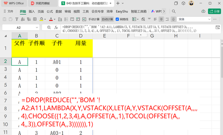The width and height of the screenshot is (223, 135).
Task: Switch to the 公式 ribbon tab
Action: 49,12
